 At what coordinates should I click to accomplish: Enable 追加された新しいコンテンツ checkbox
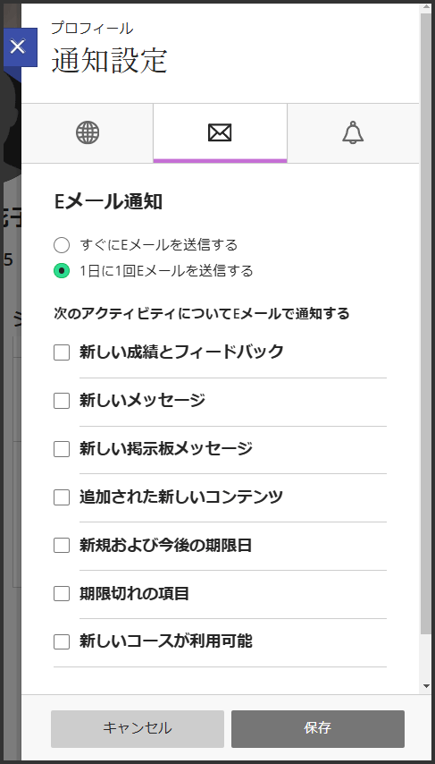[62, 497]
